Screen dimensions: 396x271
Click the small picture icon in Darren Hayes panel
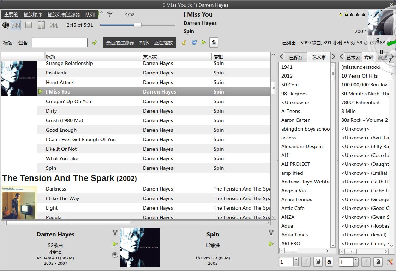coord(115,255)
